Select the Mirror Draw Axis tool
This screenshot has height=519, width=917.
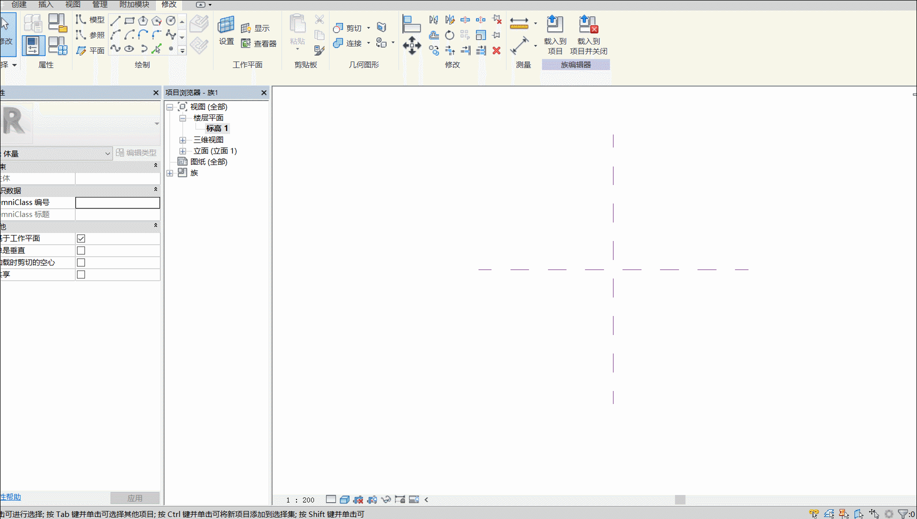coord(449,19)
